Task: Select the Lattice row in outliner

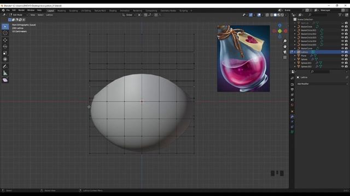Action: [x=319, y=52]
